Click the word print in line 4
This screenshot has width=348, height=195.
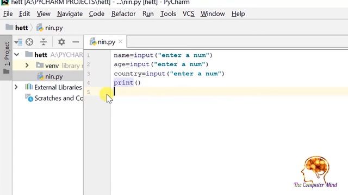pos(123,83)
